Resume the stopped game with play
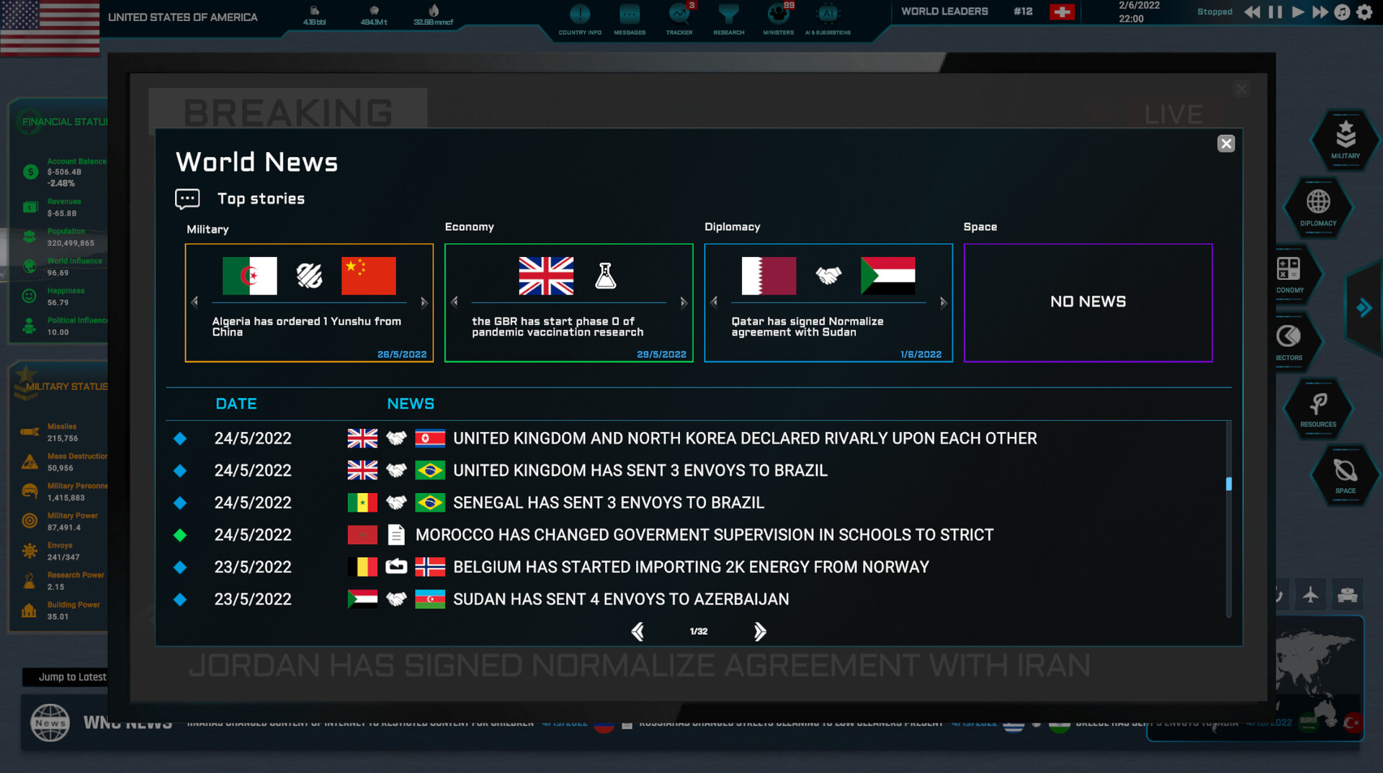1383x773 pixels. tap(1297, 12)
